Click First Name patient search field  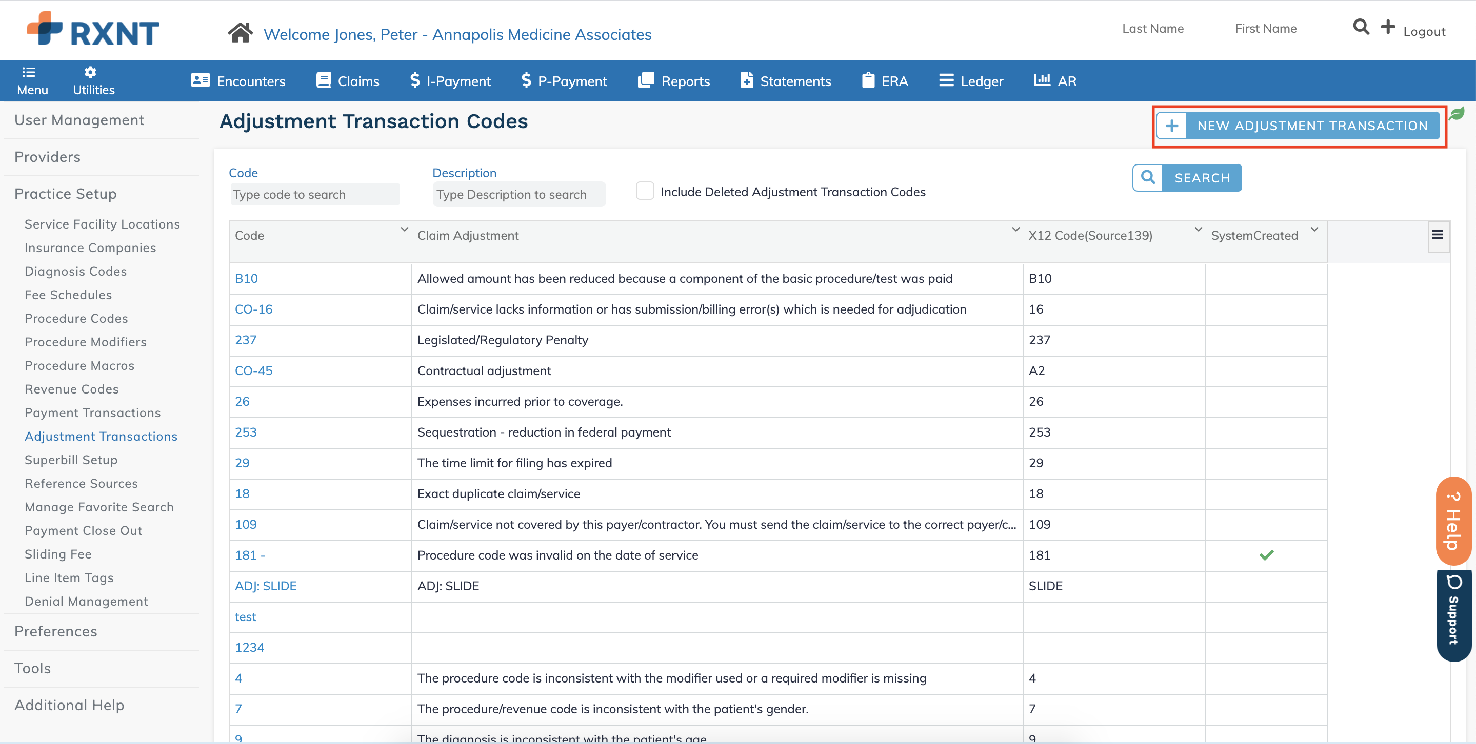point(1266,29)
